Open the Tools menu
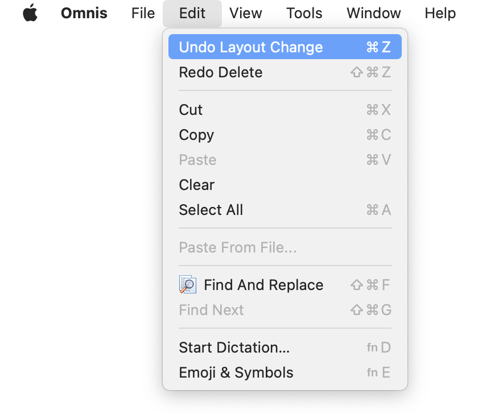478x414 pixels. click(304, 13)
